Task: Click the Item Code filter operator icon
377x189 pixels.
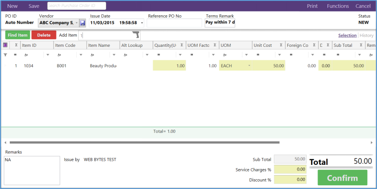Action: click(x=59, y=55)
